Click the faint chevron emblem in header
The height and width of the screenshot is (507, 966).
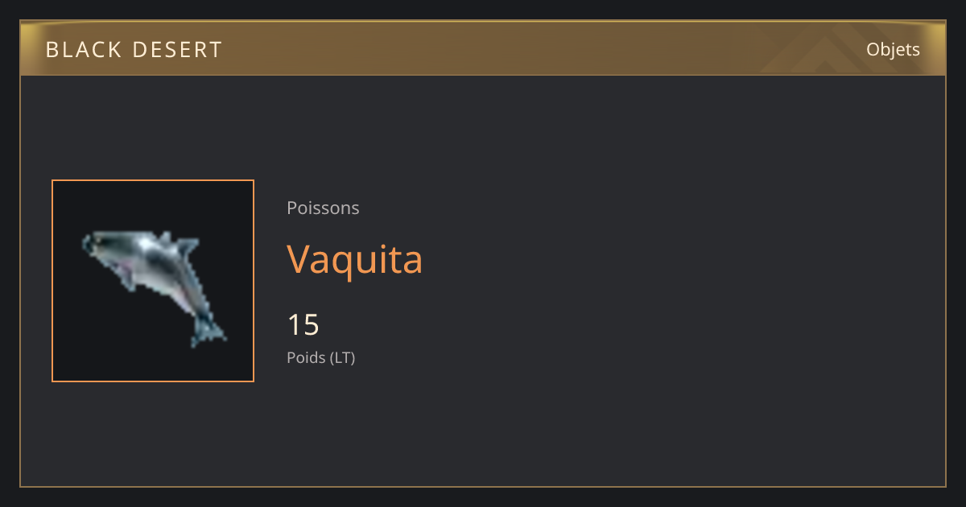click(829, 50)
